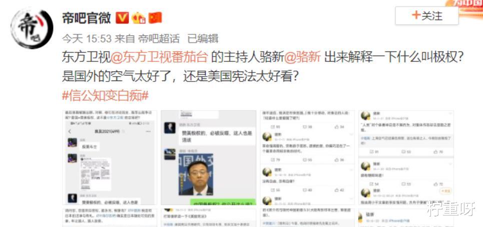Open the 帝吧官微 username link
This screenshot has width=483, height=227.
point(87,18)
